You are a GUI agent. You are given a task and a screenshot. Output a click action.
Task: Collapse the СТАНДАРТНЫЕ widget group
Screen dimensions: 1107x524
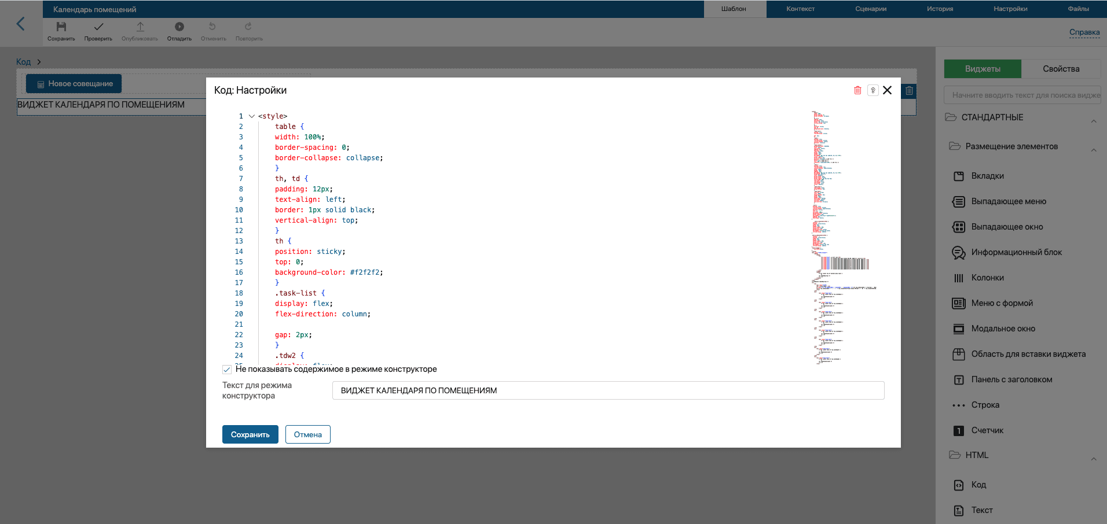[1093, 121]
